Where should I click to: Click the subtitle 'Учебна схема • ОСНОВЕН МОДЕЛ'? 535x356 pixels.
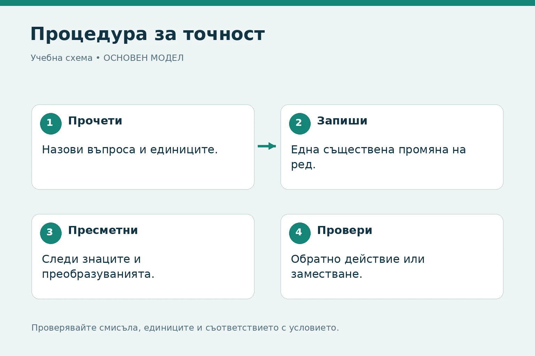coord(107,58)
